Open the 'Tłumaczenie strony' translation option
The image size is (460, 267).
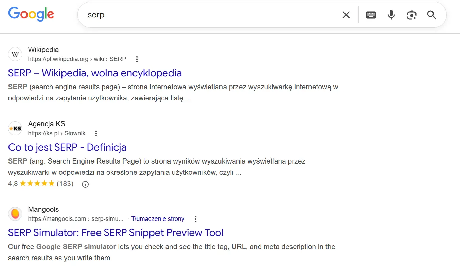158,218
